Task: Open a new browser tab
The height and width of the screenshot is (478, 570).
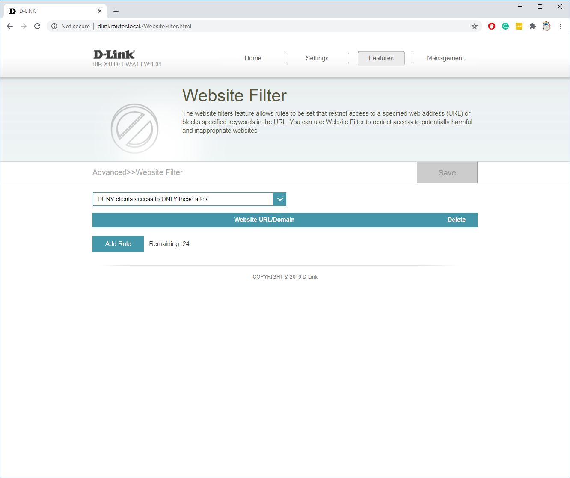Action: point(116,11)
